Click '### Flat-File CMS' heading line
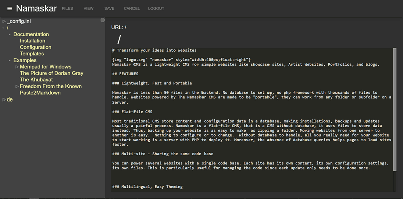Screen dimensions: 403x199 [132, 112]
